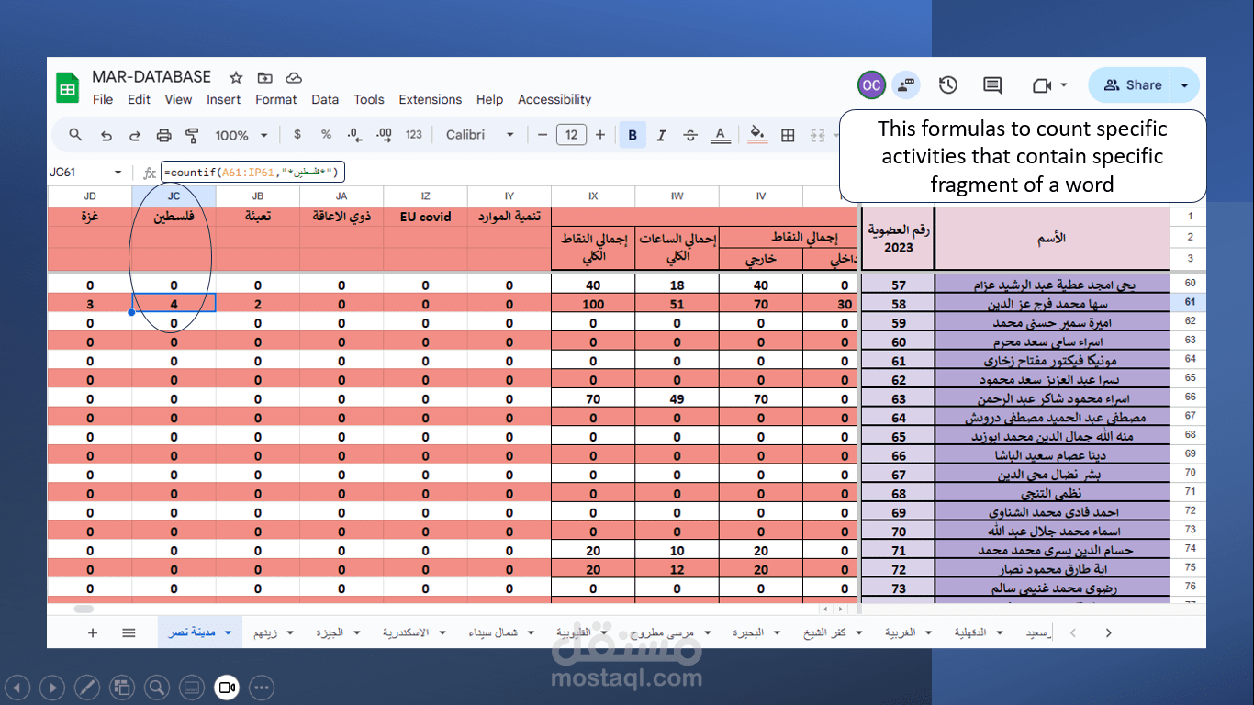1254x705 pixels.
Task: Open the Data menu
Action: (x=325, y=99)
